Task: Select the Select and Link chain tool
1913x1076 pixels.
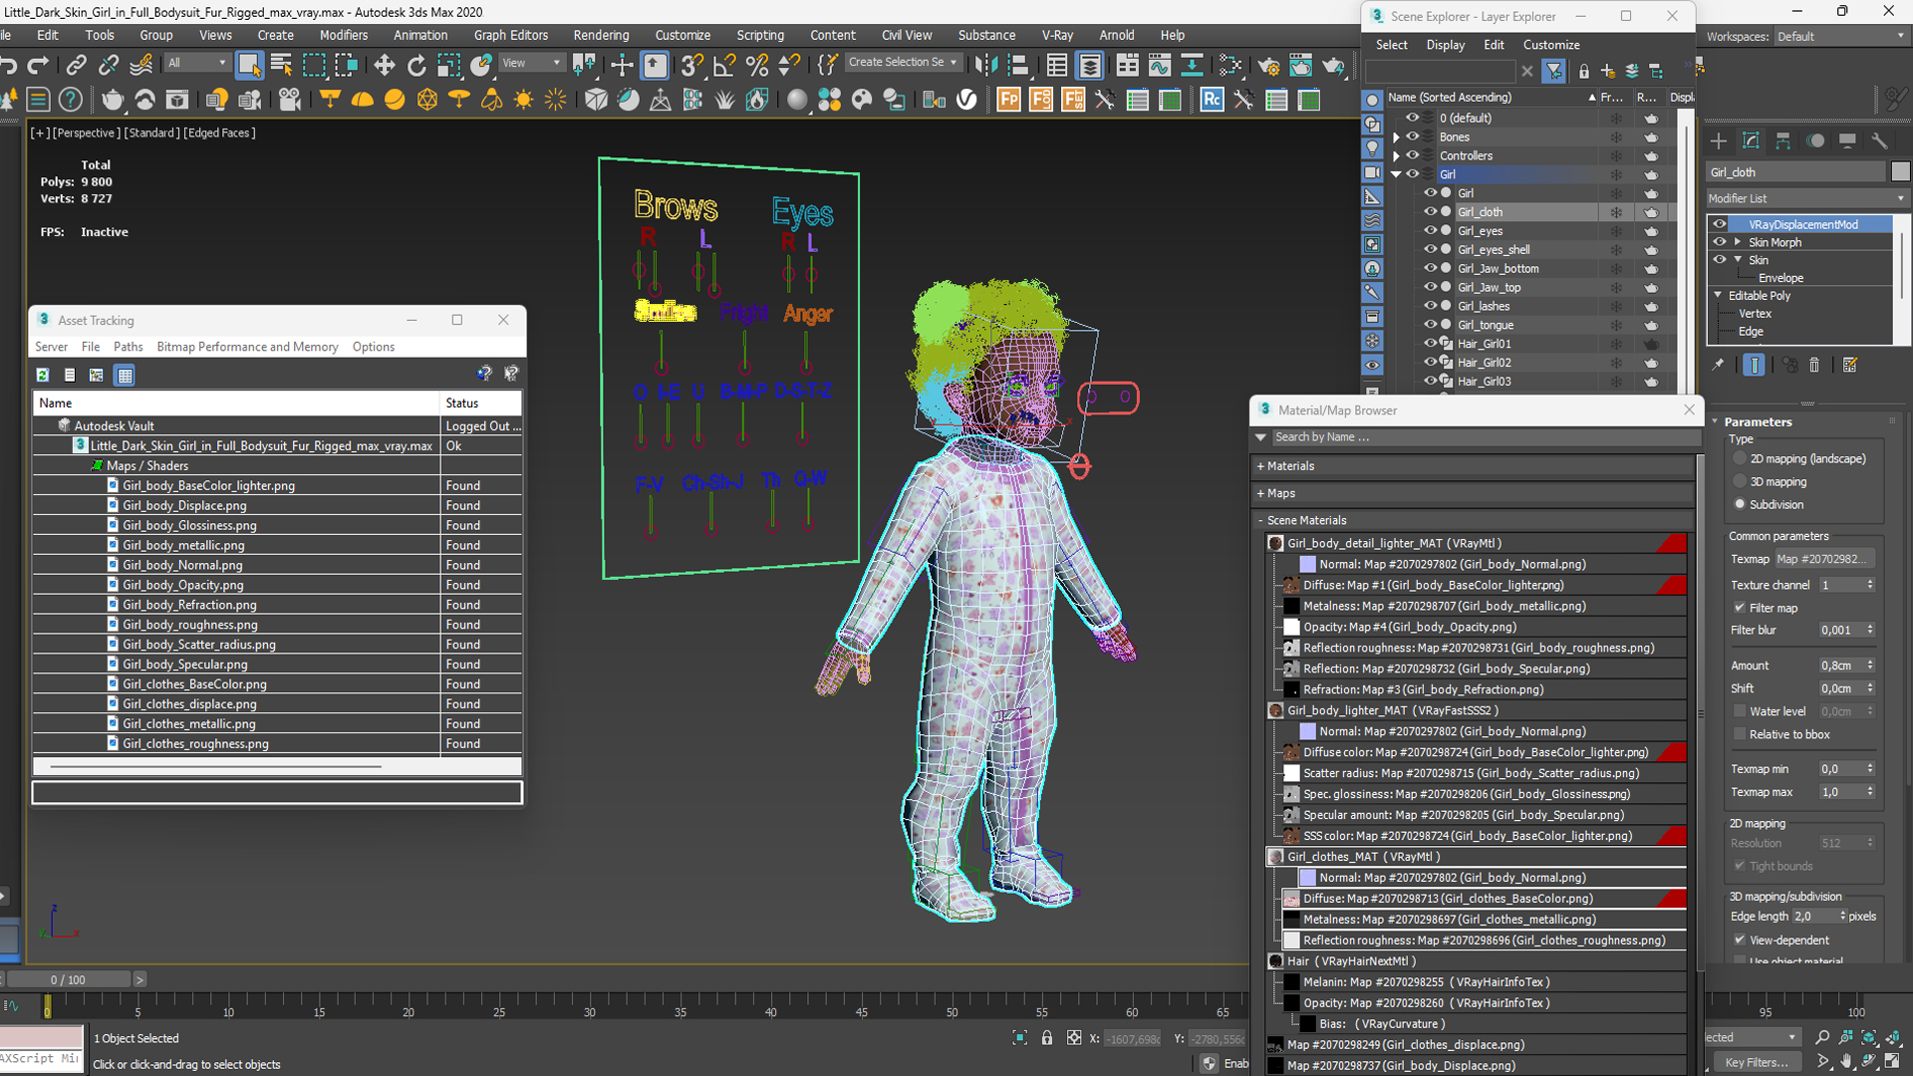Action: click(76, 66)
